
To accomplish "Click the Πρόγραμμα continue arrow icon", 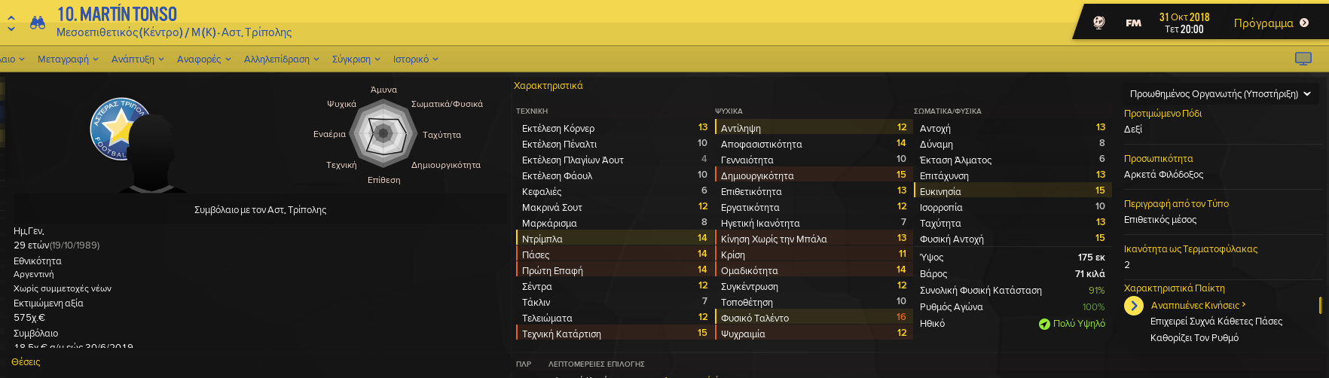I will (x=1304, y=23).
